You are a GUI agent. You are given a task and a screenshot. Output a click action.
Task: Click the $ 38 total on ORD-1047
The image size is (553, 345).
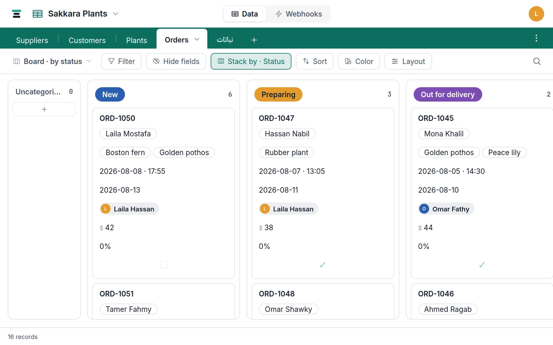266,227
